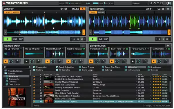Screen dimensions: 174x109
Task: Open Deck B letter menu
Action: (x=168, y=9)
